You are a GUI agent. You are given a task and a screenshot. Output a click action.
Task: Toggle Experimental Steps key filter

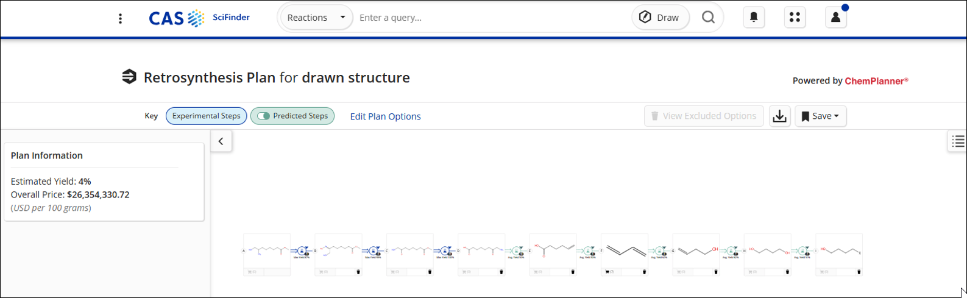tap(206, 116)
